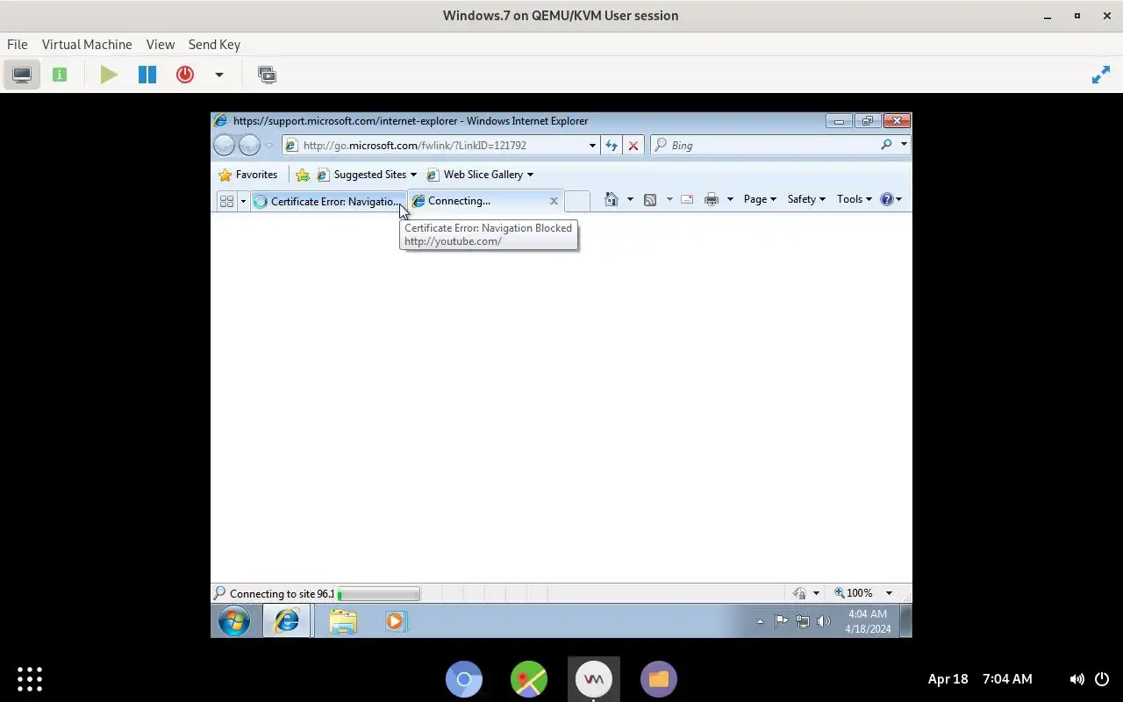This screenshot has width=1123, height=702.
Task: Open the File menu in QEMU window
Action: pyautogui.click(x=17, y=45)
